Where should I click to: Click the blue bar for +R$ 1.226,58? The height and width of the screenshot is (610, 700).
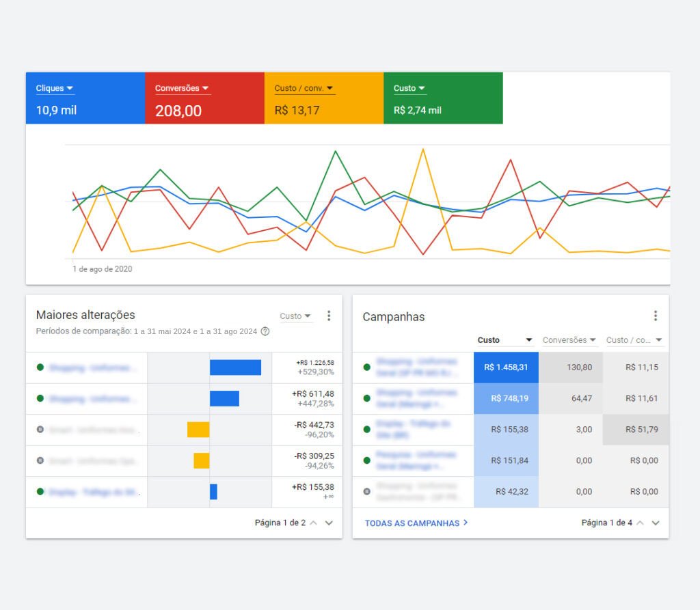click(x=235, y=368)
